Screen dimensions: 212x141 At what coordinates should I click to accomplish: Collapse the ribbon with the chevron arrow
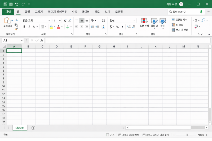coord(209,35)
